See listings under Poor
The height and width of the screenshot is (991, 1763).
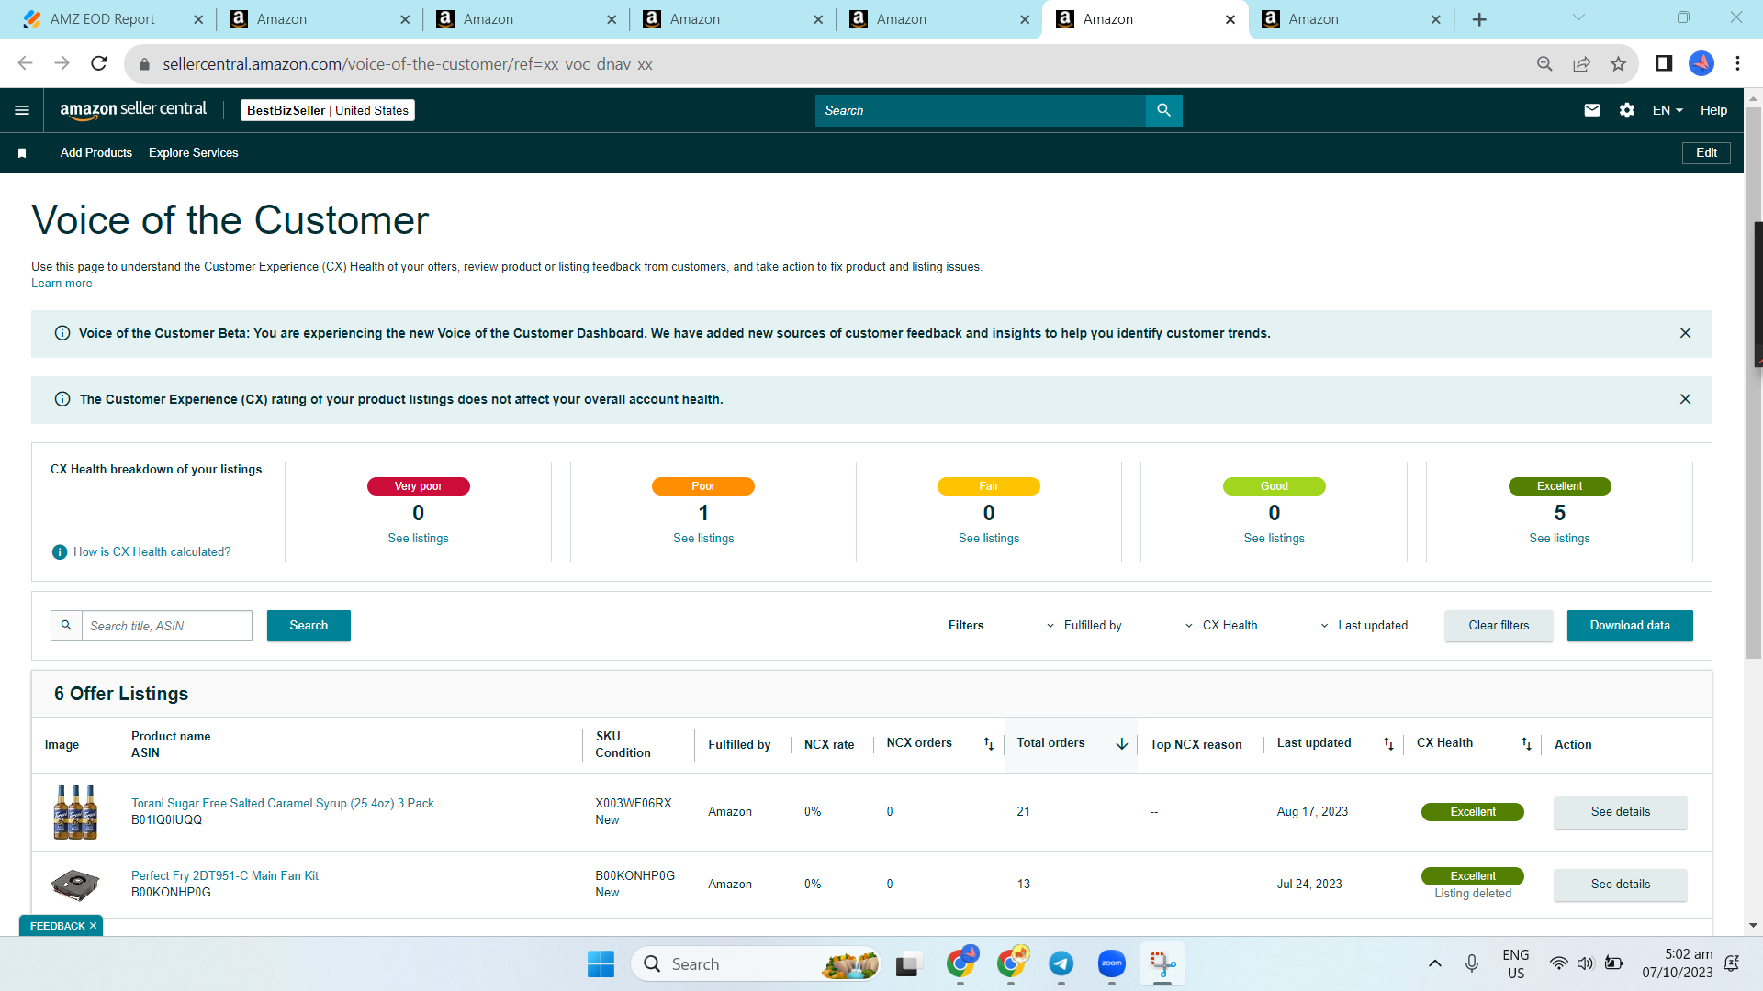pyautogui.click(x=703, y=539)
